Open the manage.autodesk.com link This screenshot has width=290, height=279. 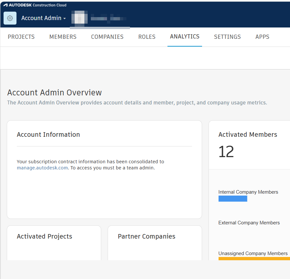coord(42,168)
